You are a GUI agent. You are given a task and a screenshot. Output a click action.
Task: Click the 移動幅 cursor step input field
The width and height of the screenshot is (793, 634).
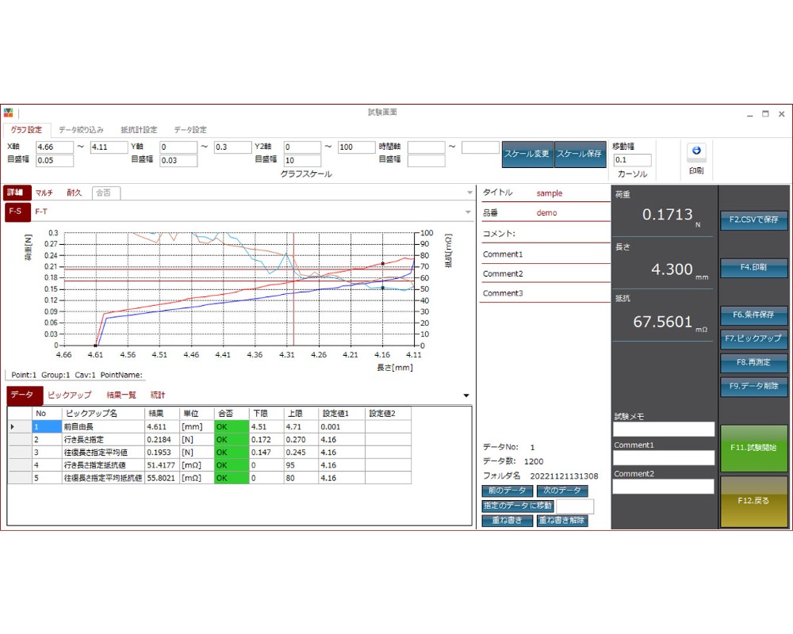(632, 160)
